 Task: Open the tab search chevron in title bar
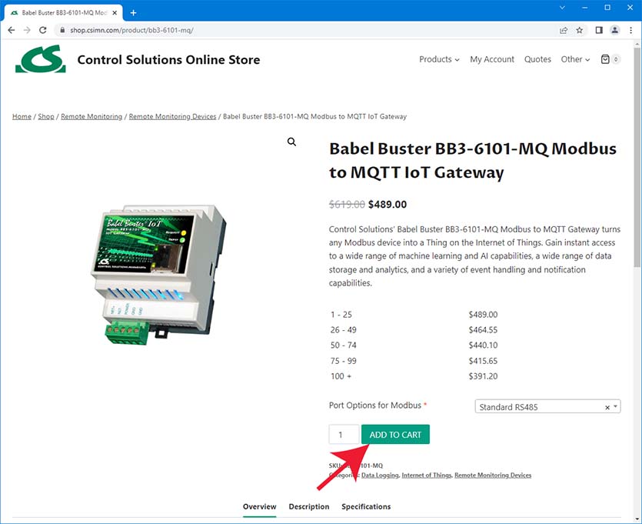562,8
